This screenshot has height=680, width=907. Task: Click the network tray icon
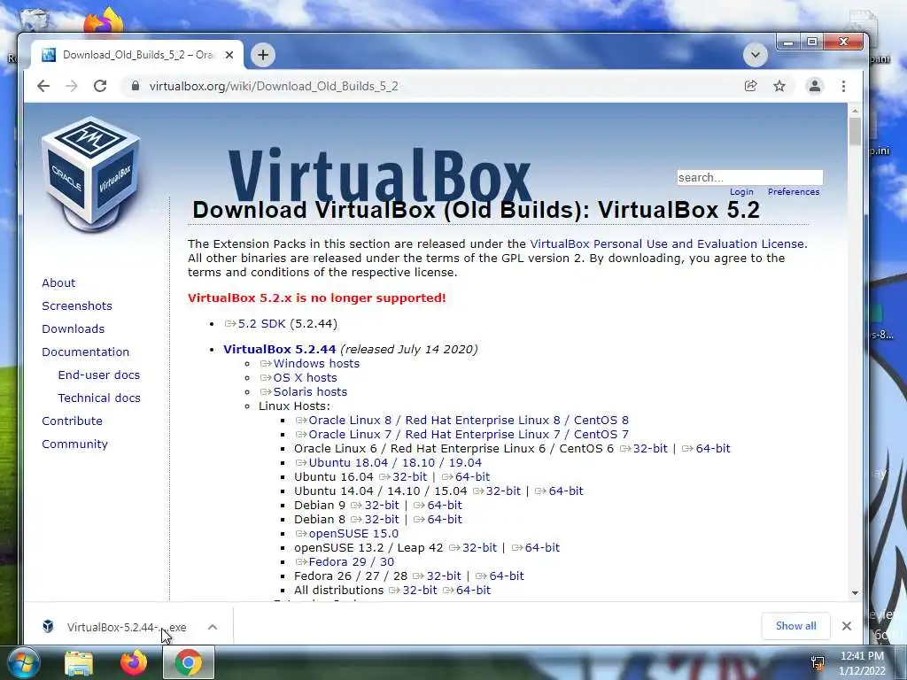click(x=818, y=664)
